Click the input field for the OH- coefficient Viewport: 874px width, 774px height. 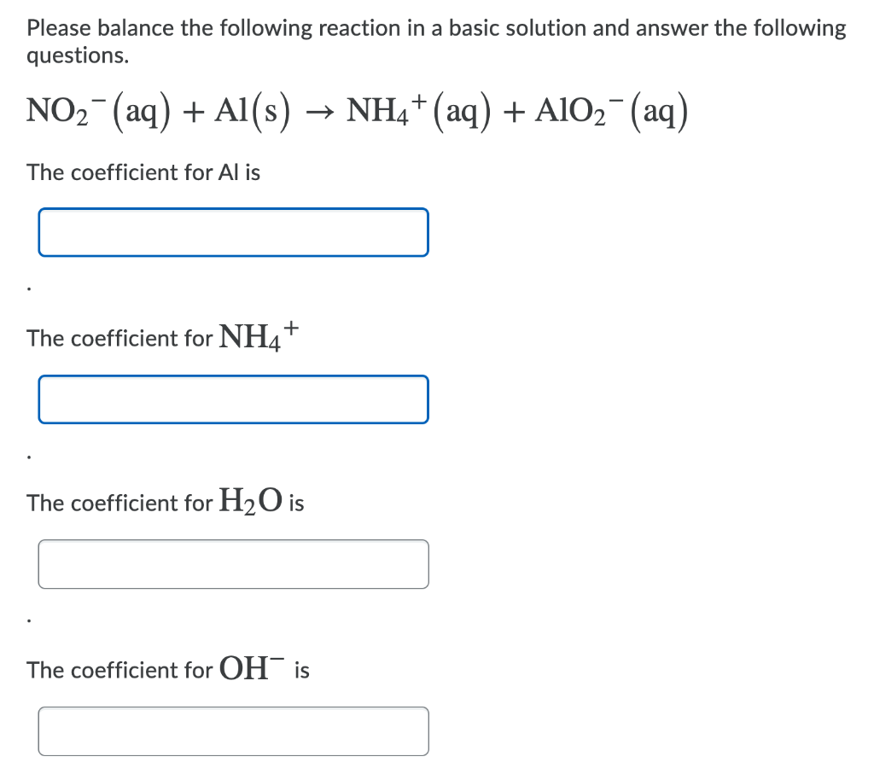click(x=233, y=731)
